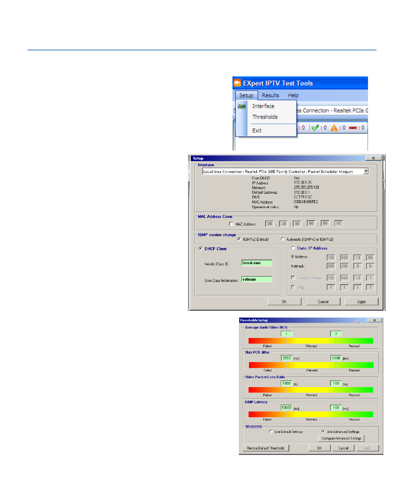Image resolution: width=404 pixels, height=491 pixels.
Task: Click Apply in the Setup dialog
Action: [x=362, y=301]
